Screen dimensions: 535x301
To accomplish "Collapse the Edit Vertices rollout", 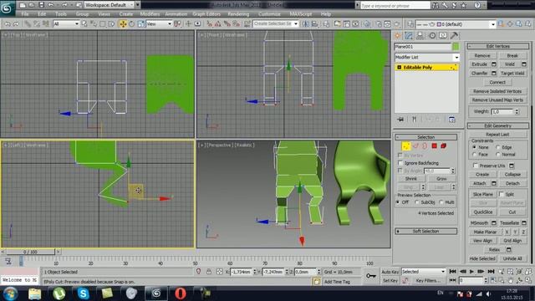I will click(498, 46).
